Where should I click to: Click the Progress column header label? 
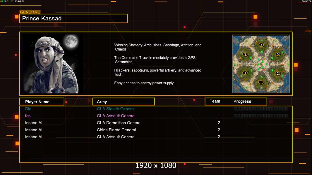[242, 101]
